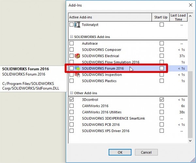Enable SOLIDWORKS Electrical active checkbox
The height and width of the screenshot is (163, 196).
click(72, 56)
